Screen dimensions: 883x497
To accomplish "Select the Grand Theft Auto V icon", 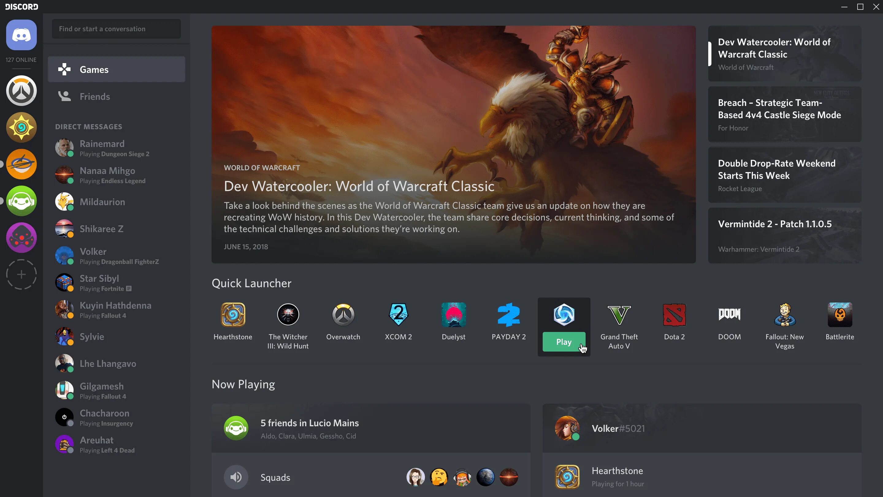I will (x=619, y=314).
